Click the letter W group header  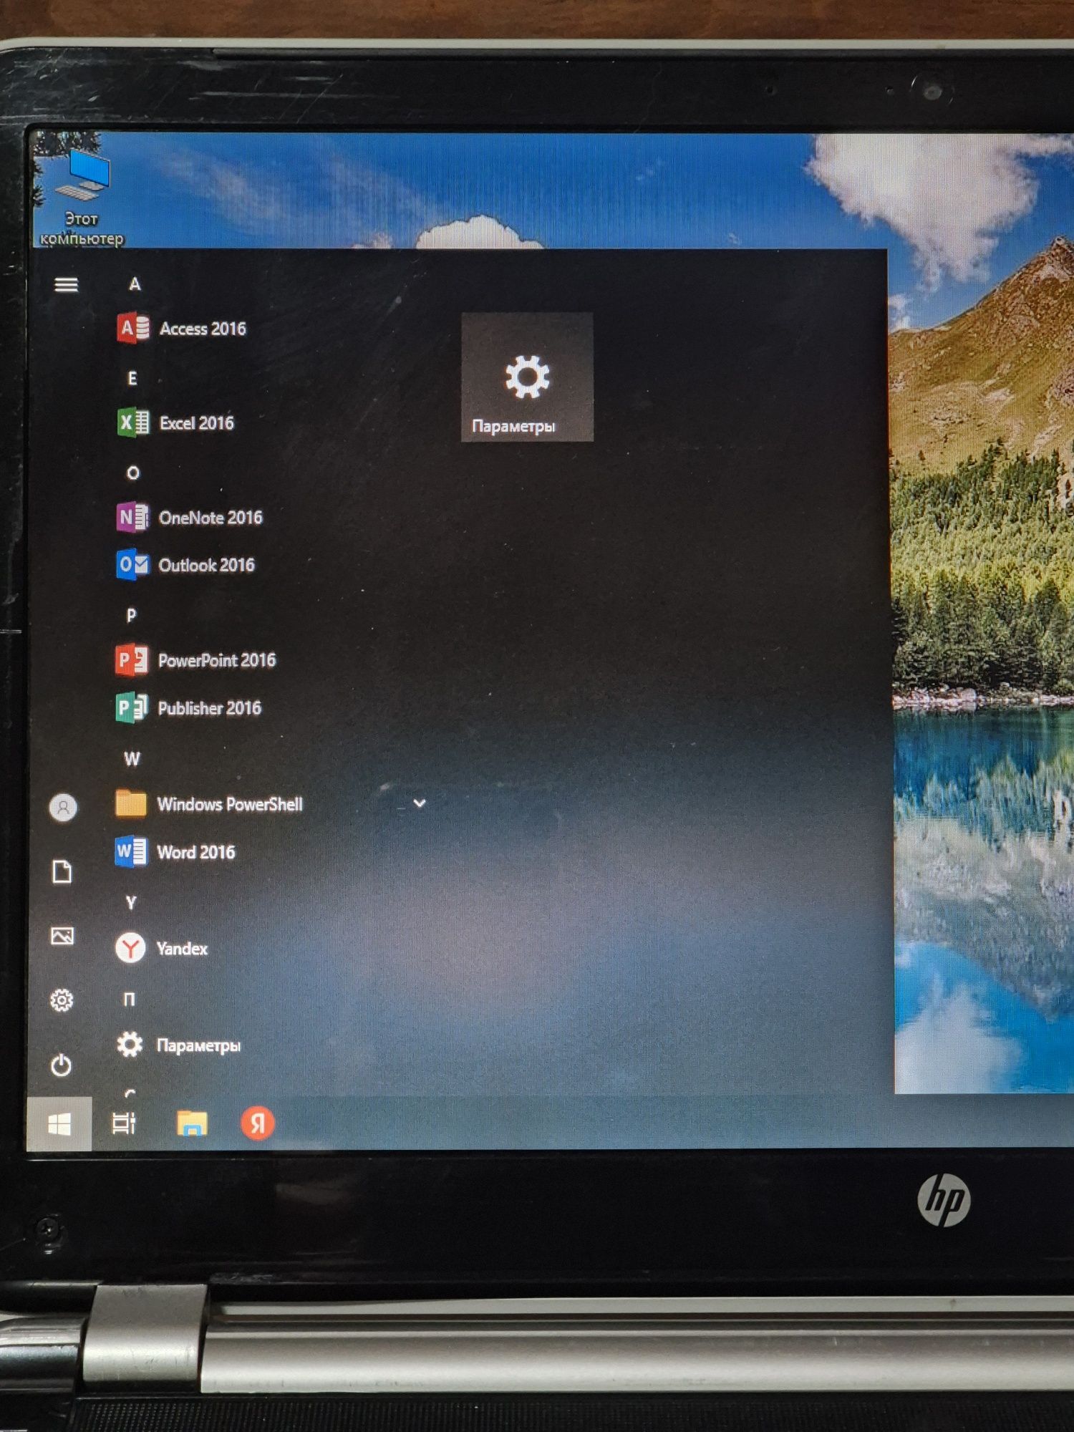pyautogui.click(x=132, y=759)
